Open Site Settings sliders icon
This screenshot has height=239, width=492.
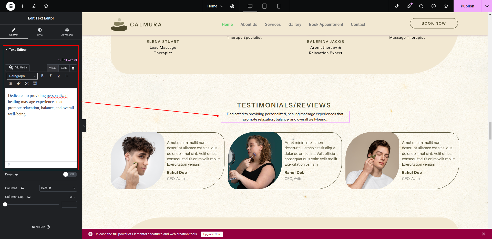point(34,6)
